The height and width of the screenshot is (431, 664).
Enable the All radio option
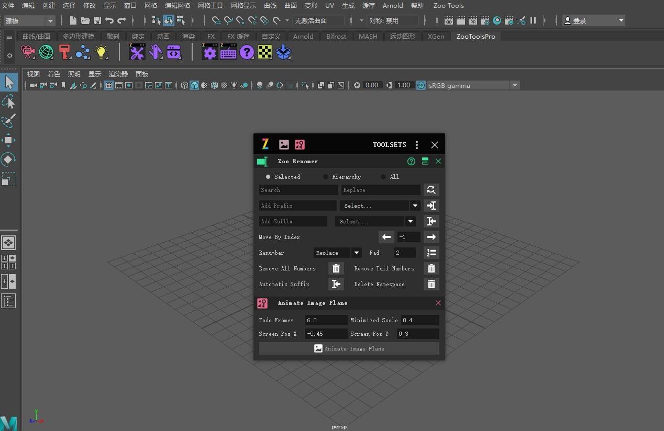point(383,177)
